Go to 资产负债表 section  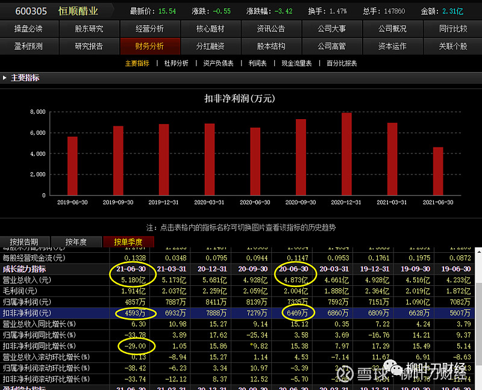click(x=218, y=64)
